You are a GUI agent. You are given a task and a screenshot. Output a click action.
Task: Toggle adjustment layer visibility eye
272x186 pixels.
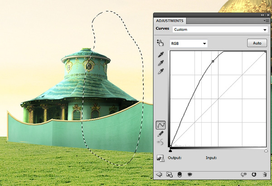[190, 174]
